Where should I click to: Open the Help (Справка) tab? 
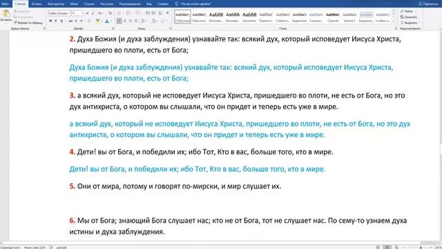pyautogui.click(x=163, y=4)
